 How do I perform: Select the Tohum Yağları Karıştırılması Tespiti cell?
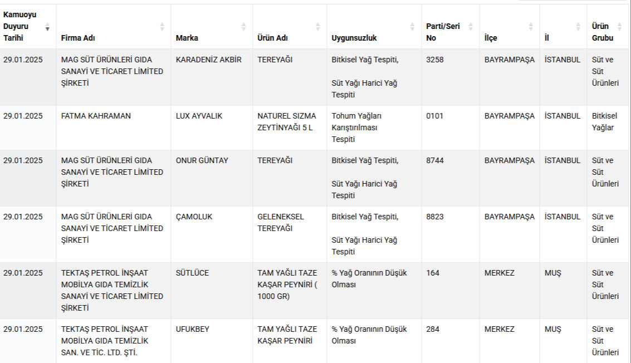357,127
